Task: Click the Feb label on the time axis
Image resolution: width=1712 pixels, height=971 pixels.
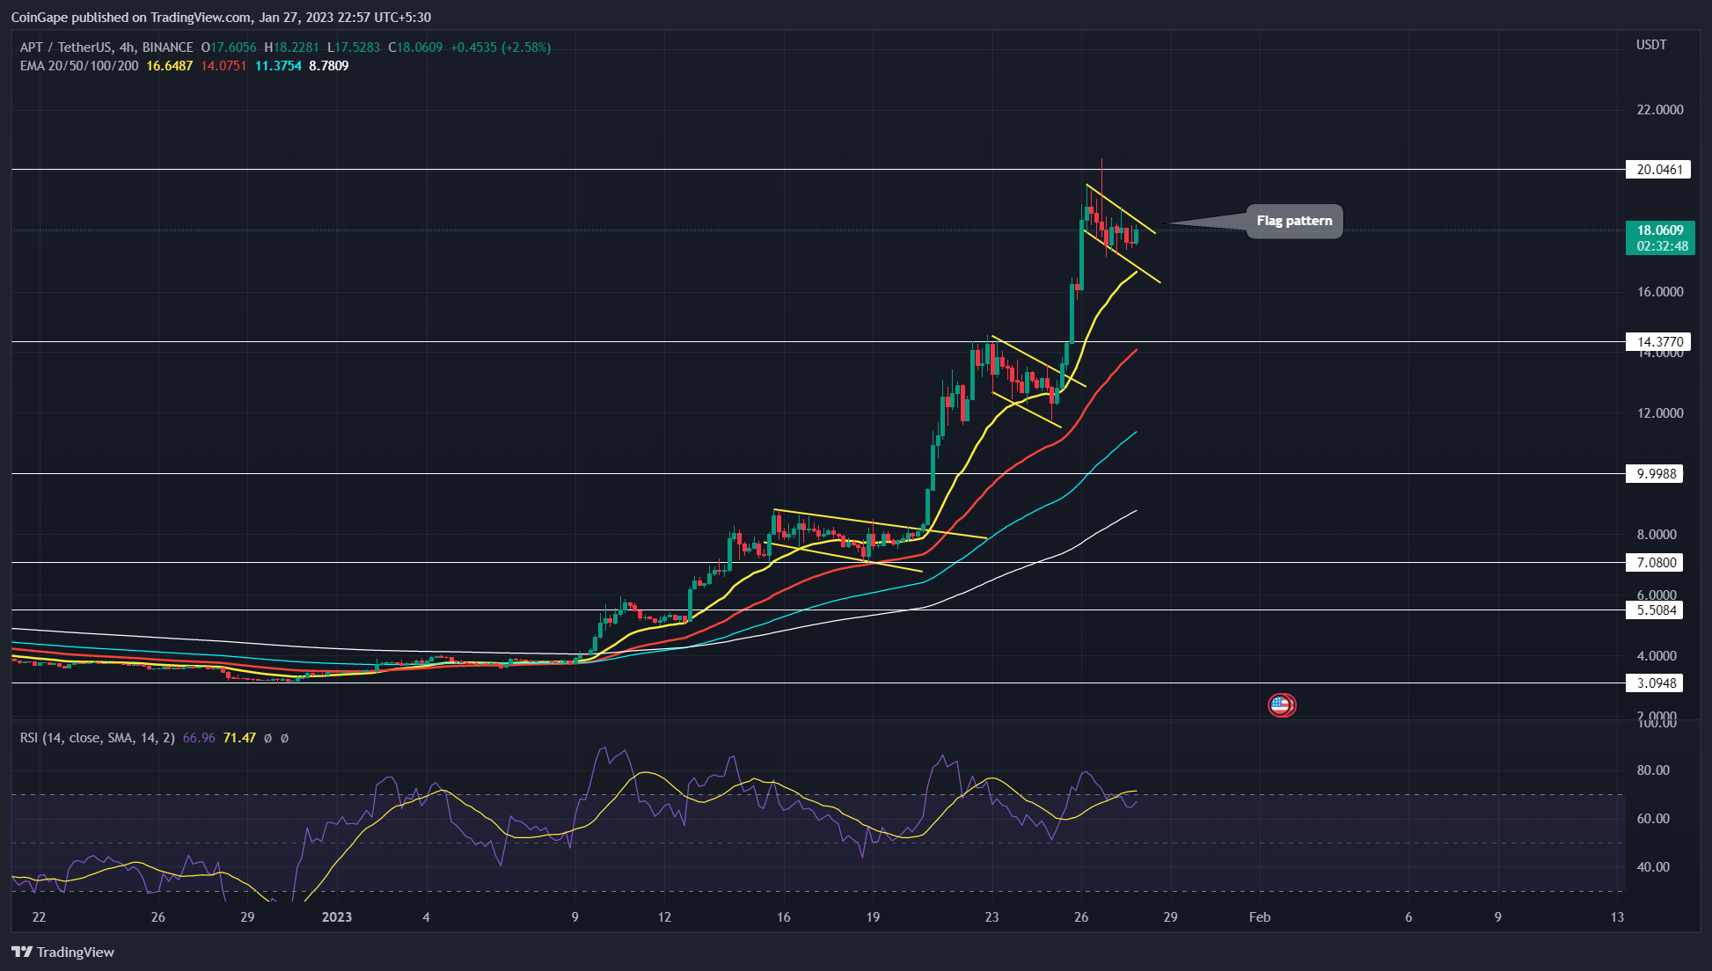Action: click(1260, 916)
